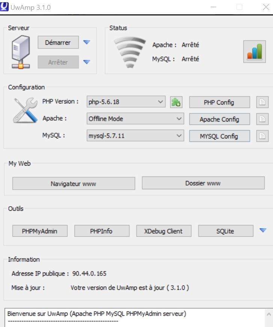
Task: Open the file icon beside Apache Config
Action: coord(262,119)
